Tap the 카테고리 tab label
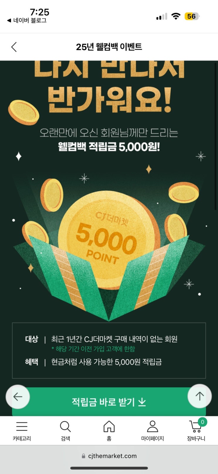Screen dimensions: 218x474 tap(22, 438)
